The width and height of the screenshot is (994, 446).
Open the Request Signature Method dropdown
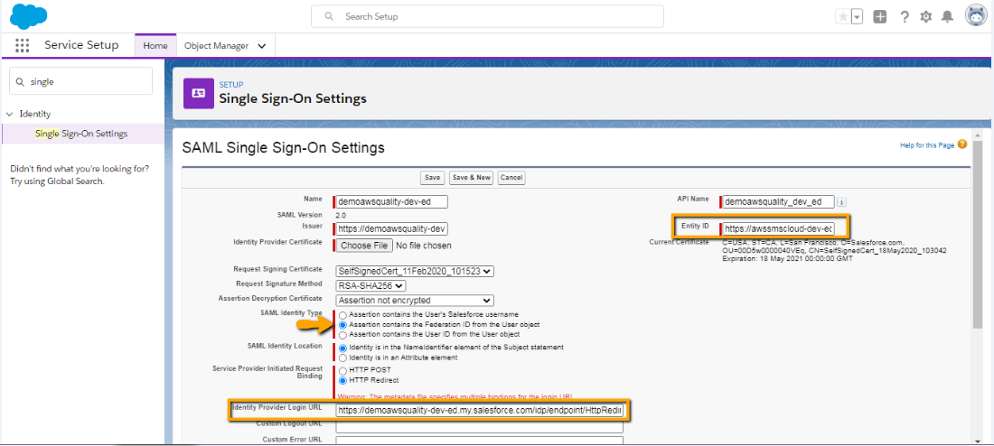[x=370, y=285]
